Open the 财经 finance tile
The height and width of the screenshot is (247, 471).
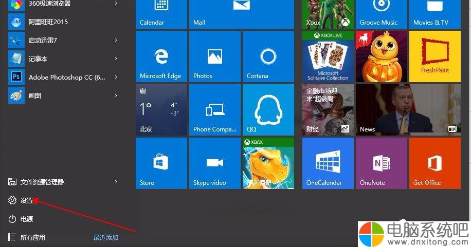(328, 110)
